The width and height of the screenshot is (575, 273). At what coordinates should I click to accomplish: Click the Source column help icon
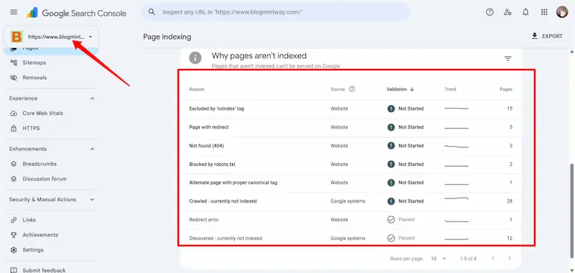(351, 88)
